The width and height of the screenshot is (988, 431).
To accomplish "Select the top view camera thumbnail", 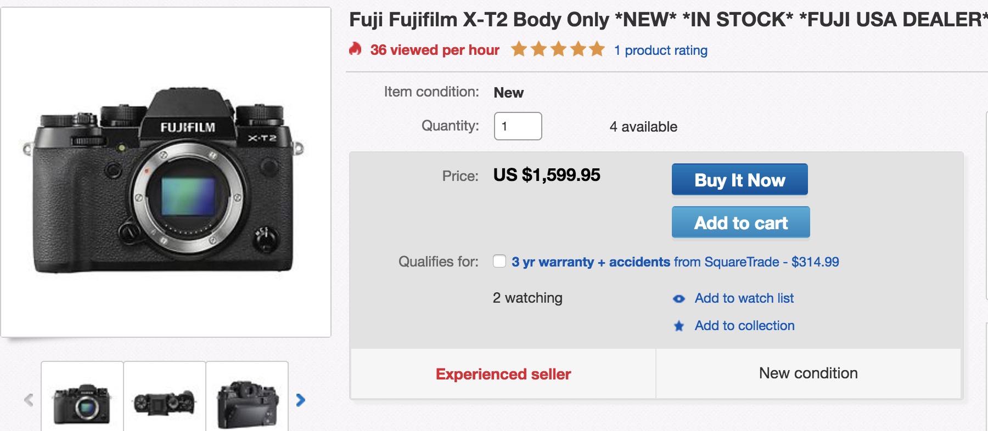I will [x=165, y=396].
